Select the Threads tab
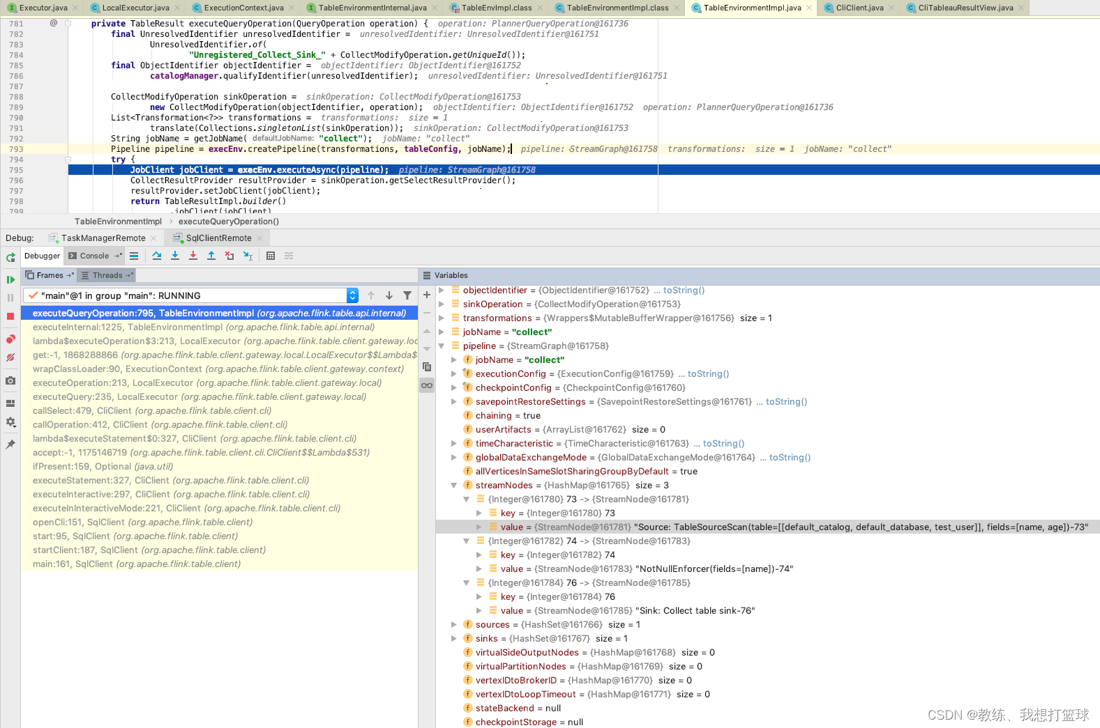The height and width of the screenshot is (728, 1100). (107, 275)
